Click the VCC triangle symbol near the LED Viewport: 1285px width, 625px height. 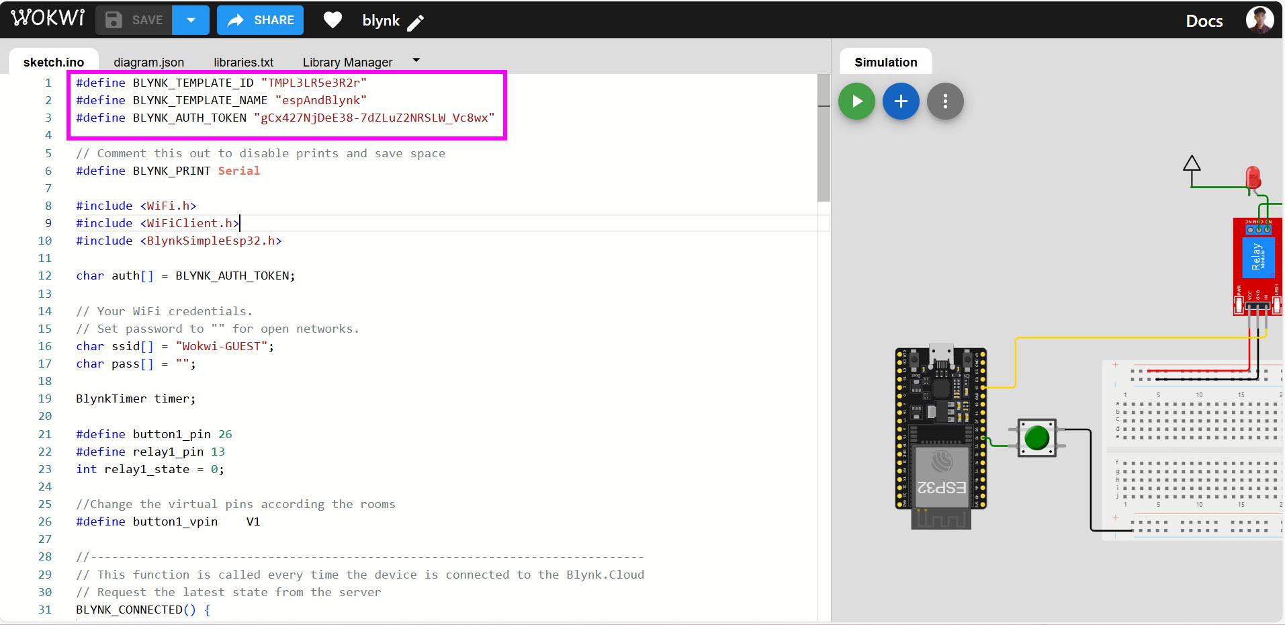(1192, 165)
